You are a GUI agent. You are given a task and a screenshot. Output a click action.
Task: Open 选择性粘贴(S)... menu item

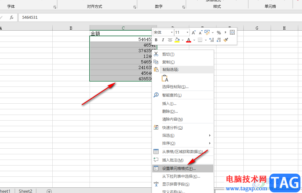click(183, 87)
